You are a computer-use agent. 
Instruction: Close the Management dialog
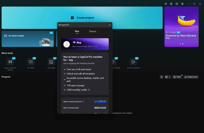[x=110, y=25]
